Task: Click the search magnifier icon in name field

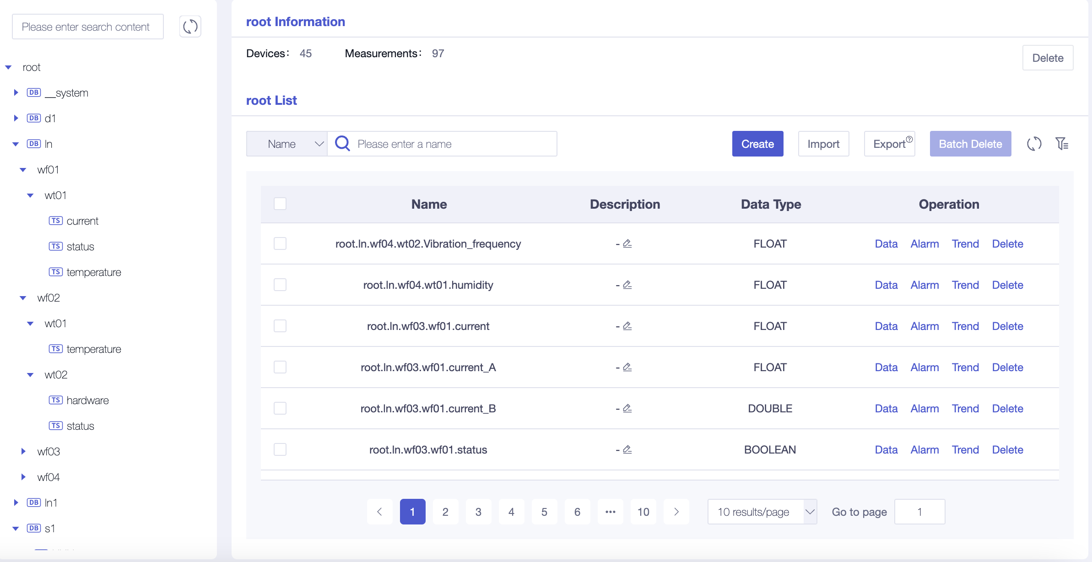Action: pyautogui.click(x=342, y=144)
